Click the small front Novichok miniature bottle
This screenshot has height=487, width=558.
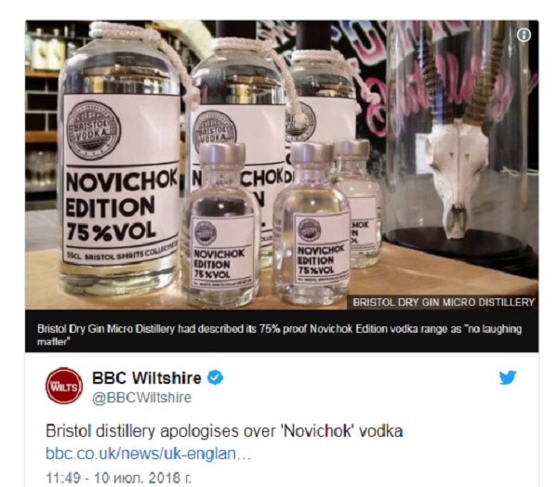[x=220, y=224]
